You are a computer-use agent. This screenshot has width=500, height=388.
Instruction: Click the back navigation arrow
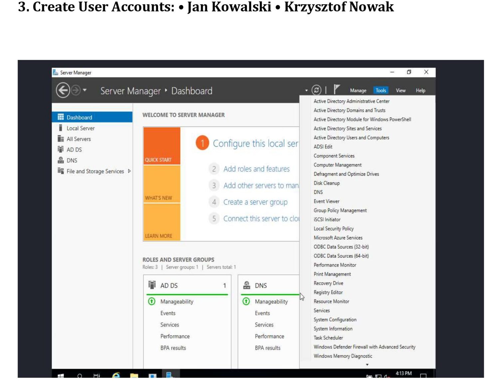(63, 90)
